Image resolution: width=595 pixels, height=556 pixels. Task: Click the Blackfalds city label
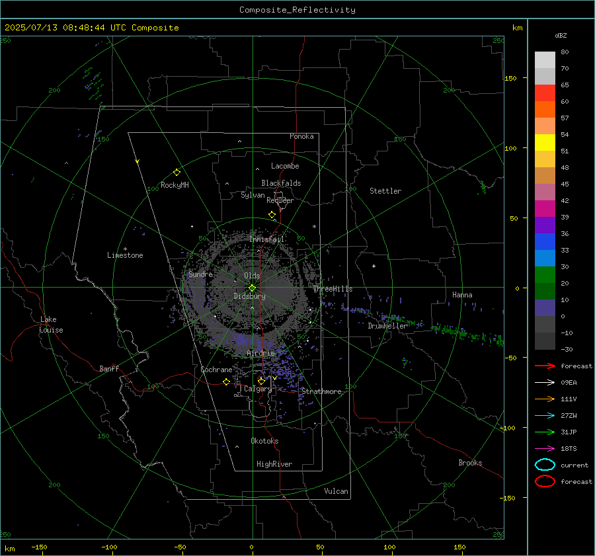(281, 183)
